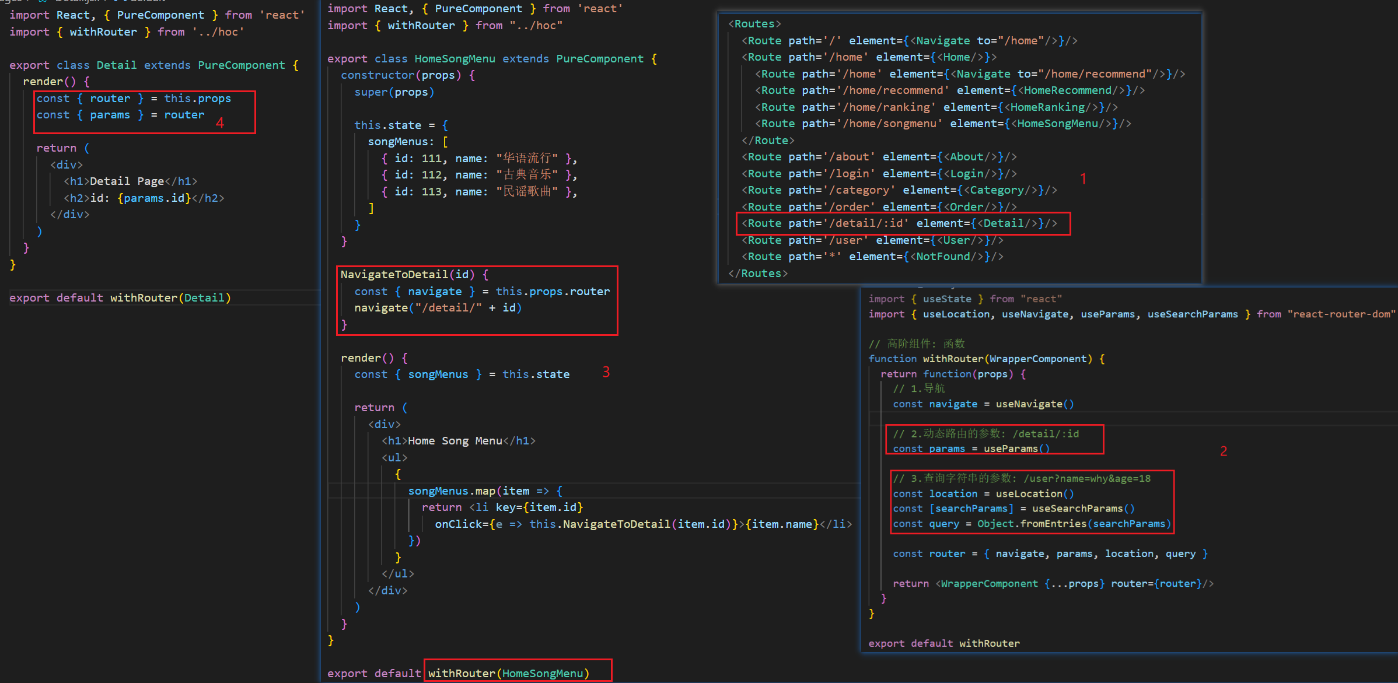Click the Route path='/home/recommend' line

point(950,90)
